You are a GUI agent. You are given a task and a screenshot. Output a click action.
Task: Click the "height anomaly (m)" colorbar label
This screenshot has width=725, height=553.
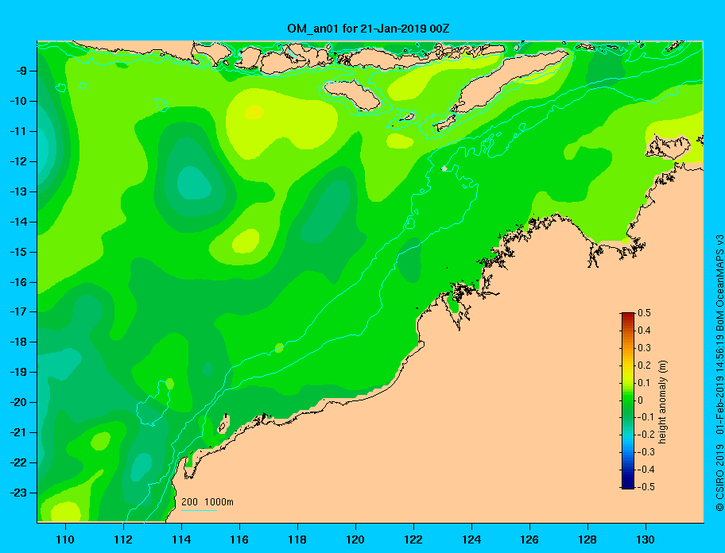(x=662, y=402)
